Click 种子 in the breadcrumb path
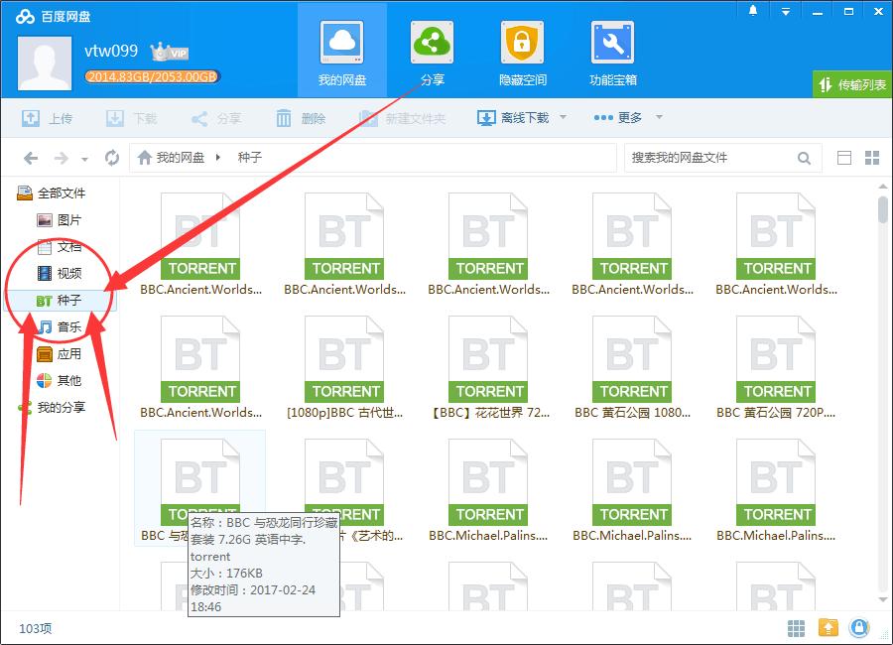This screenshot has height=645, width=893. click(x=249, y=157)
